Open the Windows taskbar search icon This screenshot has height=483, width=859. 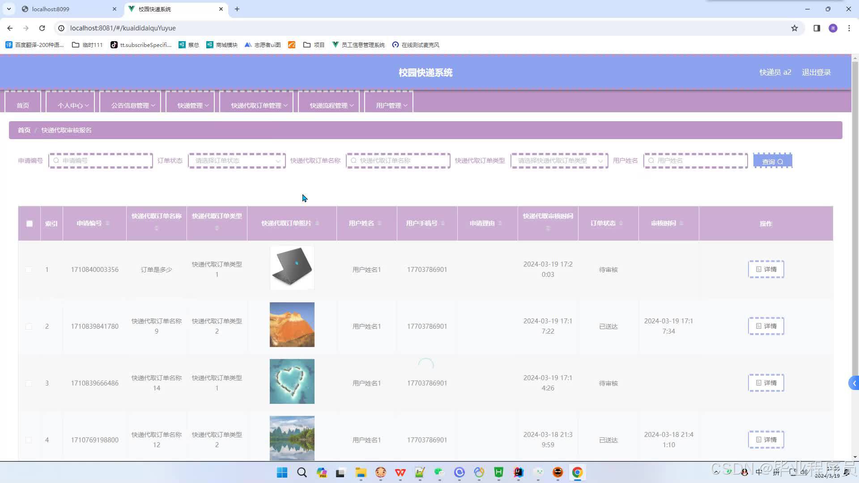[302, 472]
